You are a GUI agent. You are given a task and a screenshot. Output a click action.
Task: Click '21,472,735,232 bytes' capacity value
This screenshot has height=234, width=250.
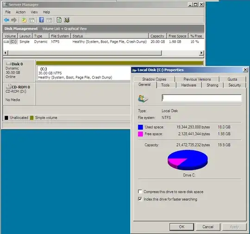193,145
